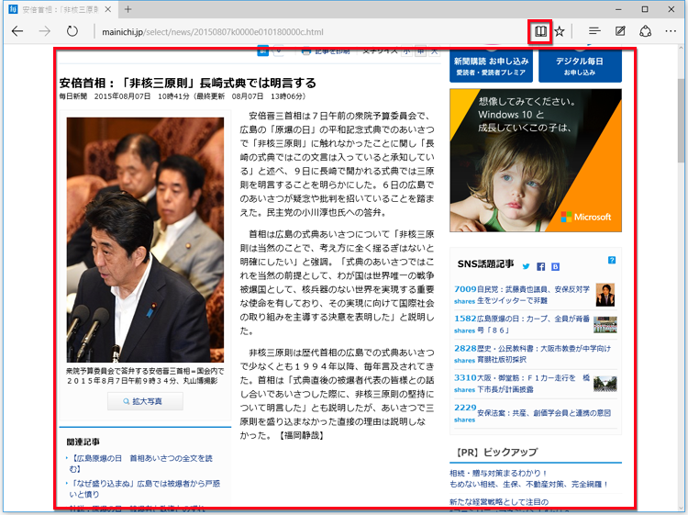Screen dimensions: 688x515
Task: Open the More actions ellipsis menu
Action: (x=671, y=31)
